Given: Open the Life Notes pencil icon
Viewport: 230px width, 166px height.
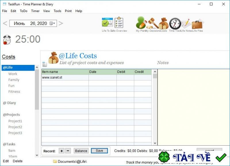Looking at the screenshot, I should 186,24.
